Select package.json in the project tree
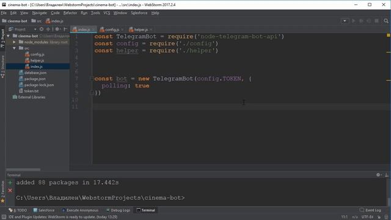The image size is (391, 220). (32, 79)
